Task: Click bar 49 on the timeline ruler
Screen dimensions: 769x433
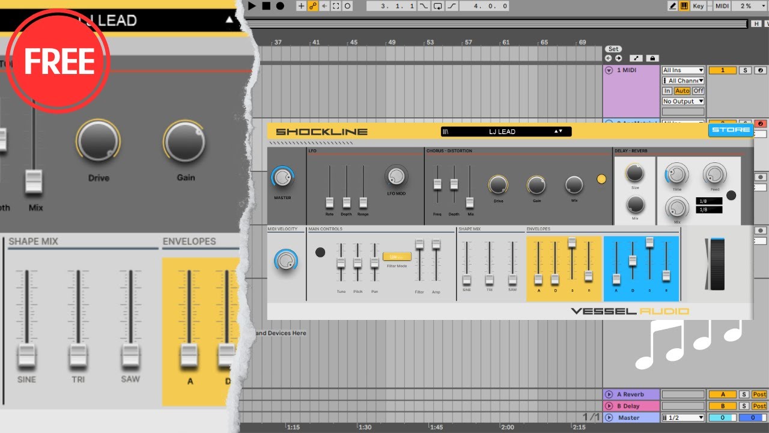Action: point(392,43)
